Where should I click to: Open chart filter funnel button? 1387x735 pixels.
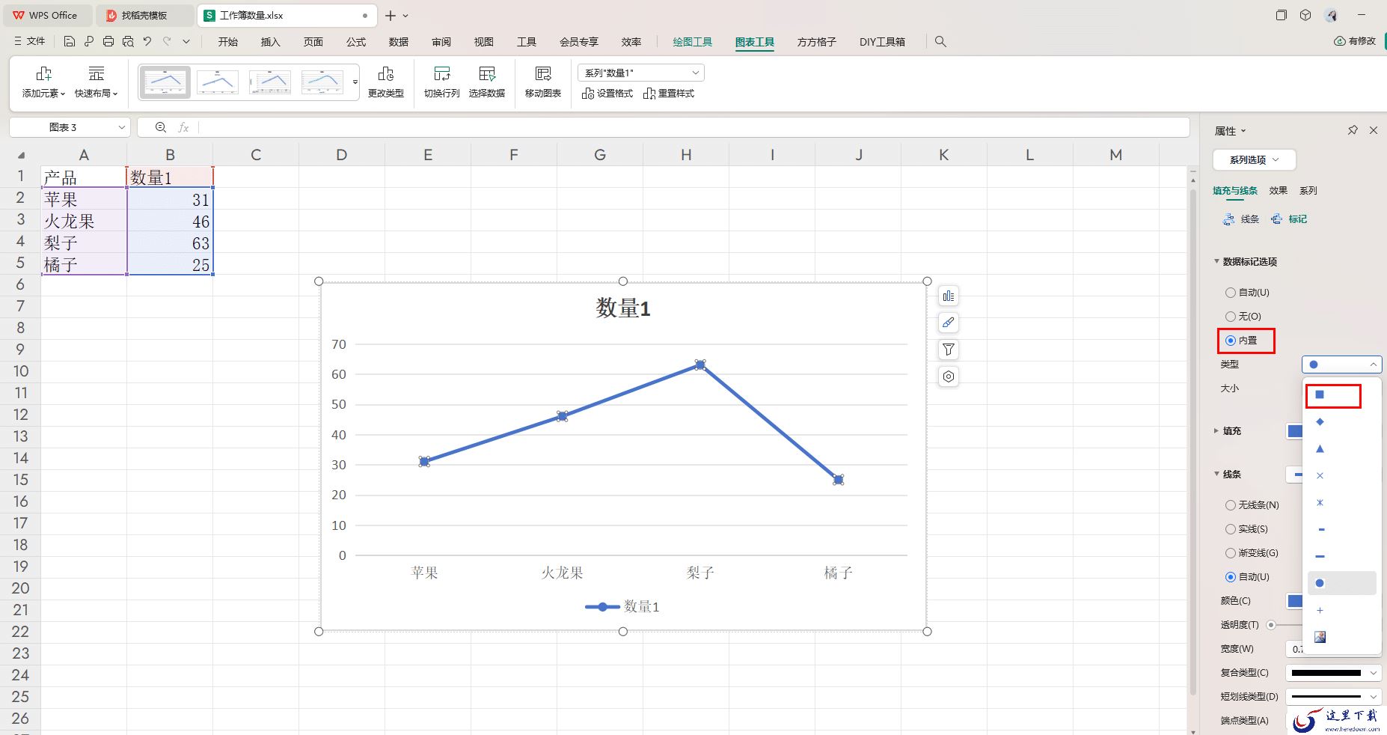point(949,350)
